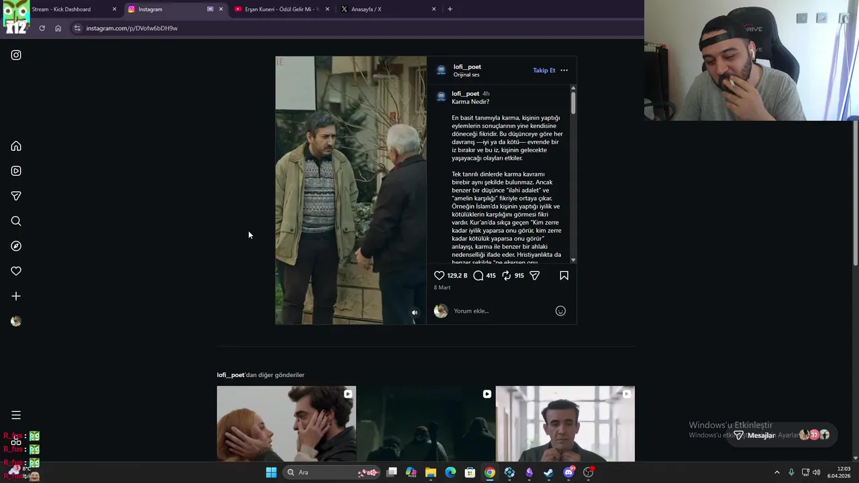The width and height of the screenshot is (859, 483).
Task: Open the hamburger More menu
Action: 16,415
